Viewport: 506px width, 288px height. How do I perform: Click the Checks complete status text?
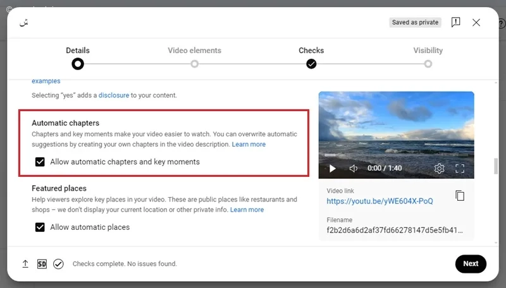click(125, 264)
